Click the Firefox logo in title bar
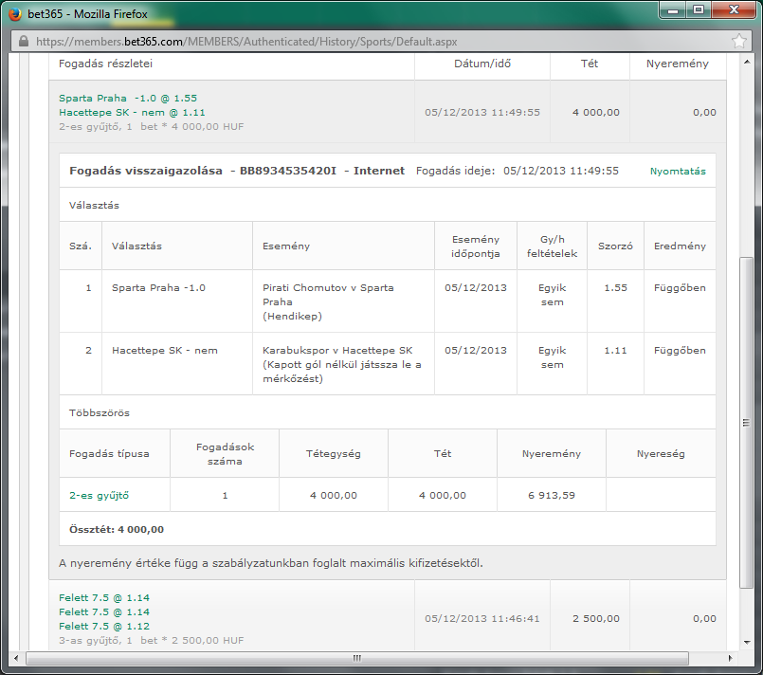763x675 pixels. 15,14
